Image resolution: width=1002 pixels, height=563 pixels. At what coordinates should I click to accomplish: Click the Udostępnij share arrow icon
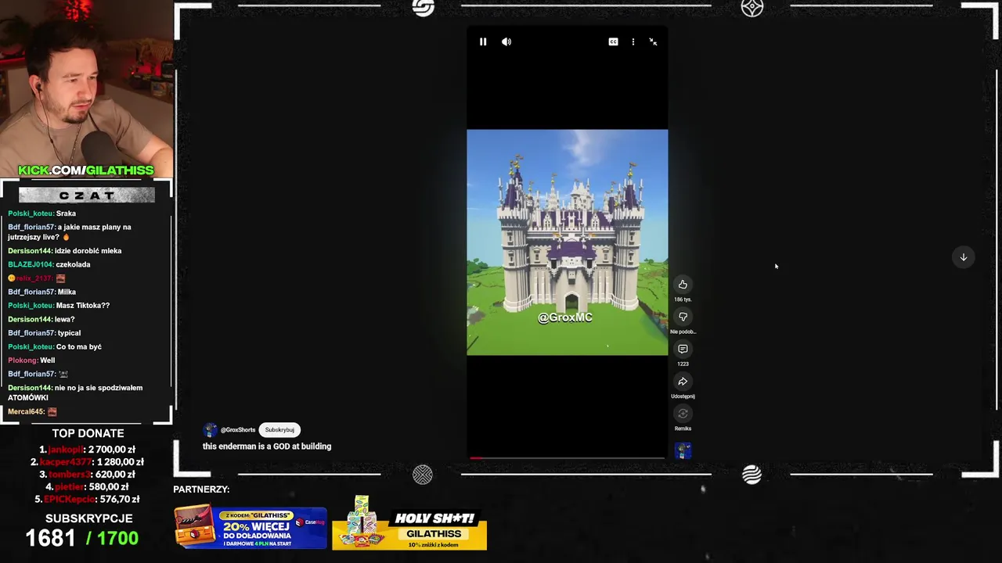click(x=683, y=382)
